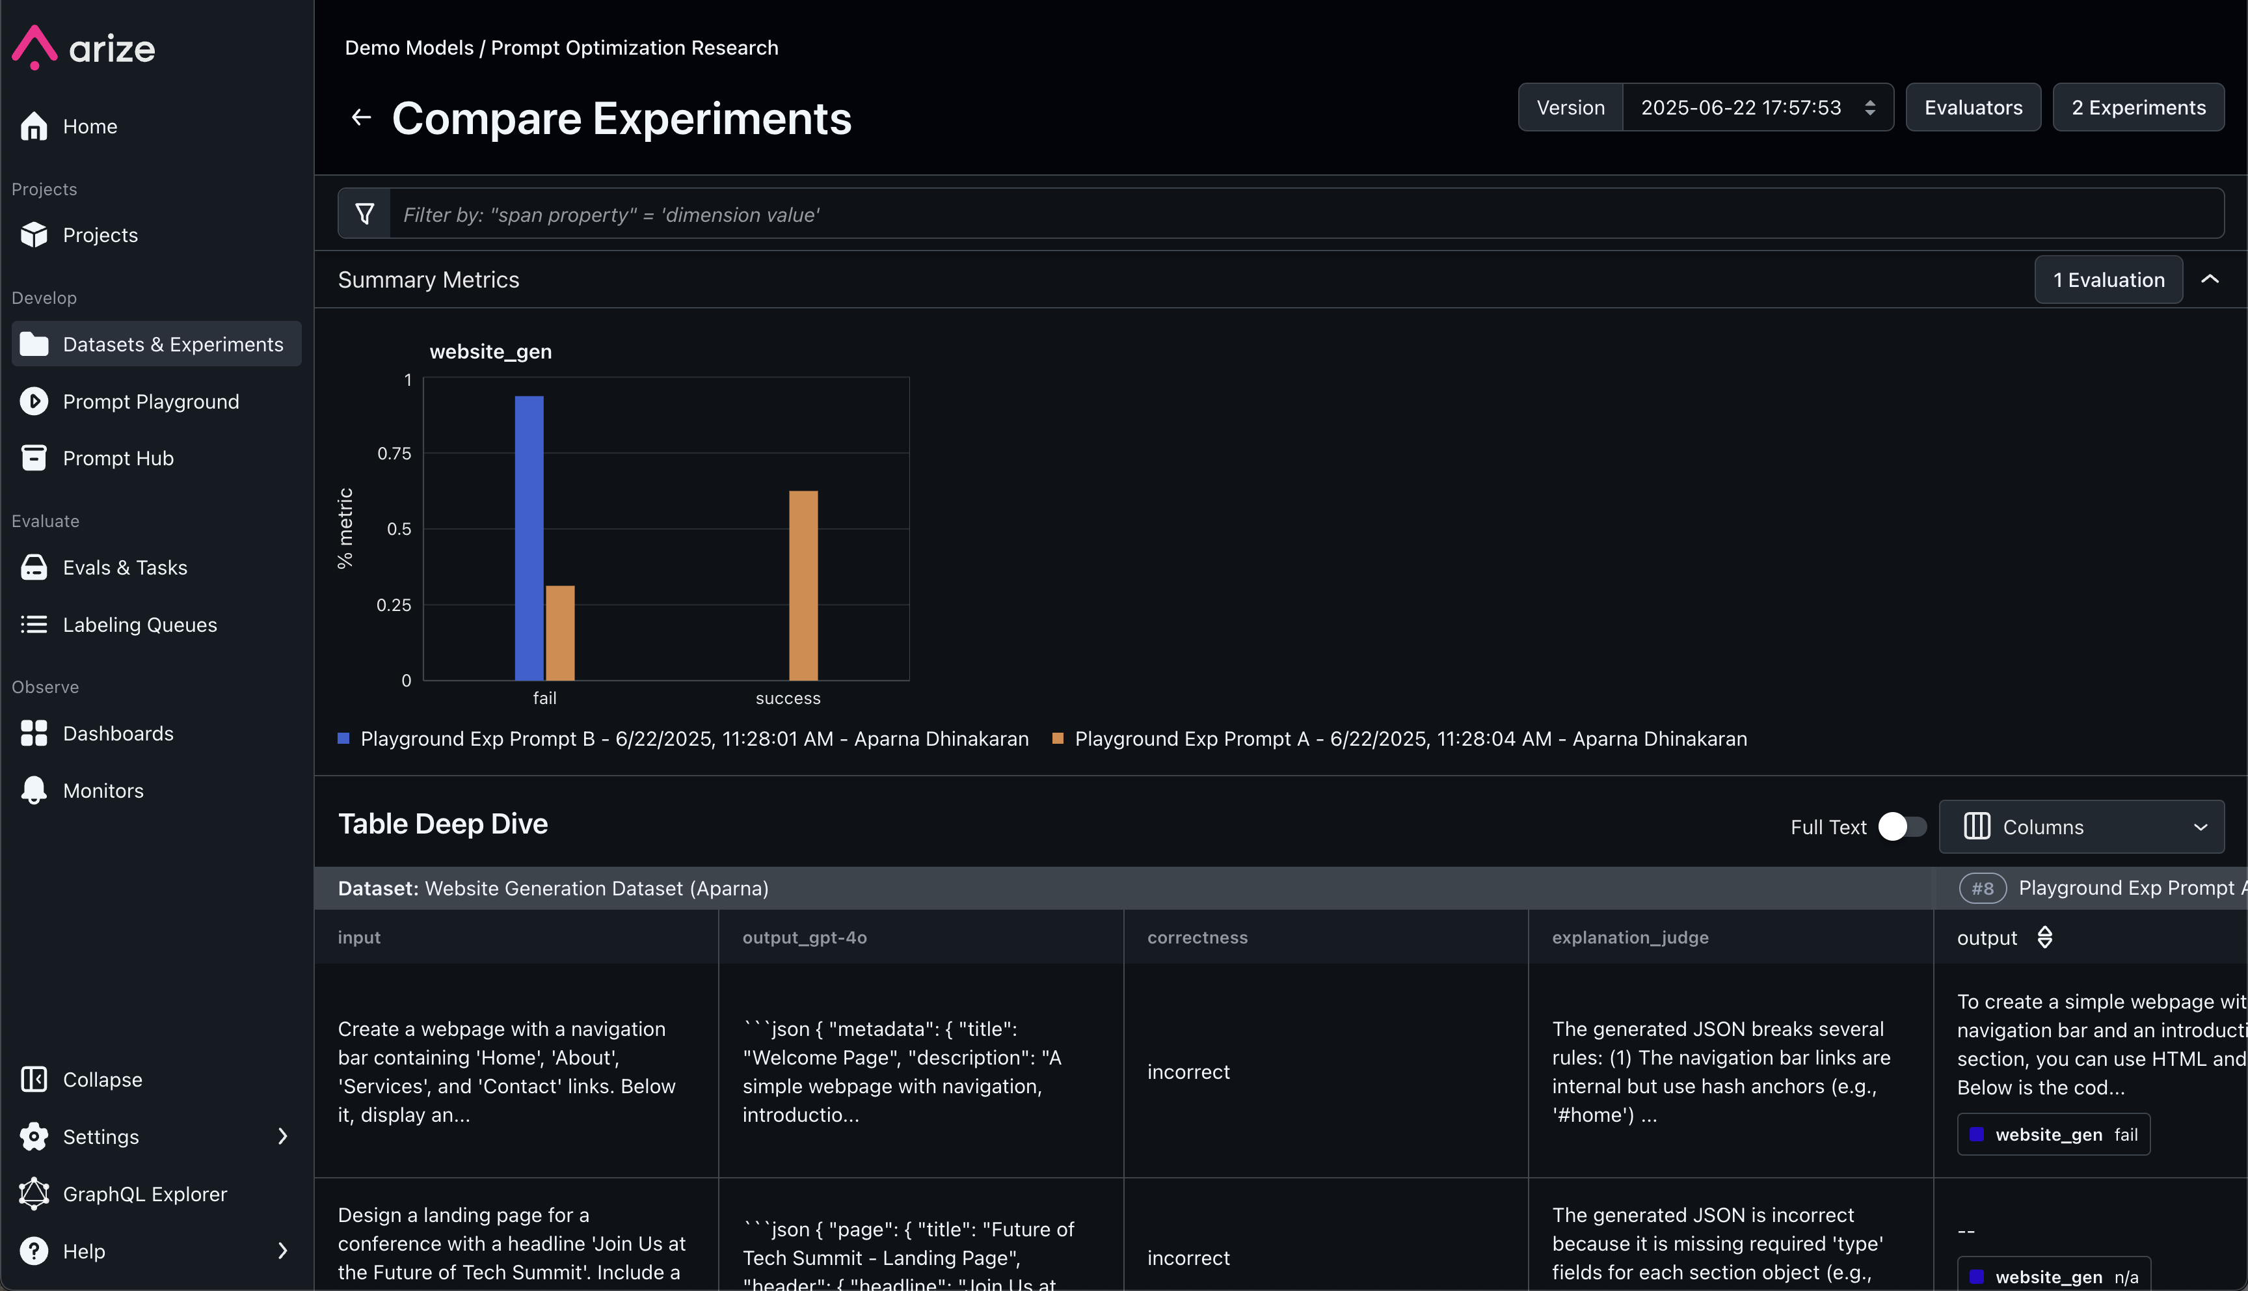Click the Help question mark icon
2248x1291 pixels.
34,1251
